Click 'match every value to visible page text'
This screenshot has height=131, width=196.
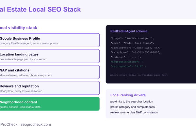tap(139, 75)
